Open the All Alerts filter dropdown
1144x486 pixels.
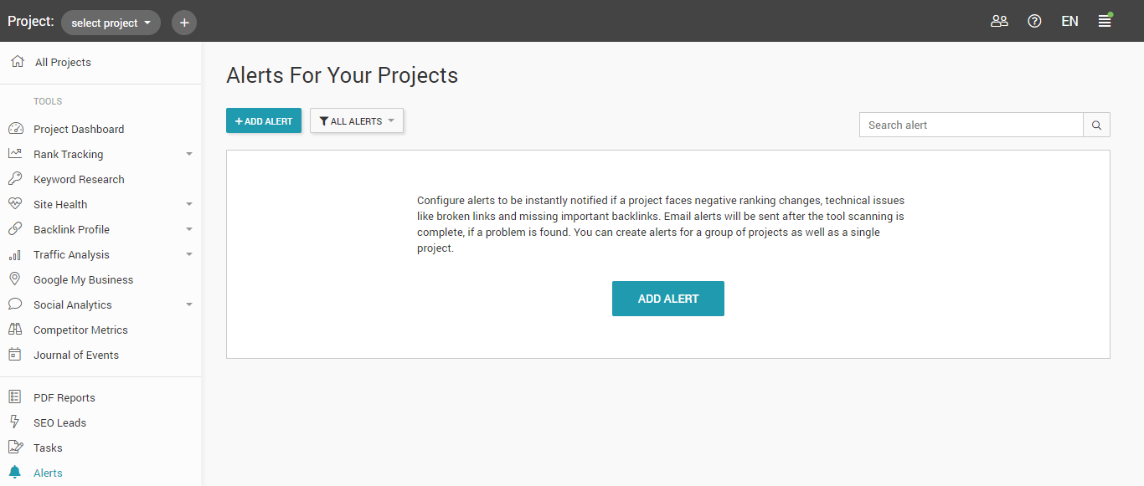[357, 121]
